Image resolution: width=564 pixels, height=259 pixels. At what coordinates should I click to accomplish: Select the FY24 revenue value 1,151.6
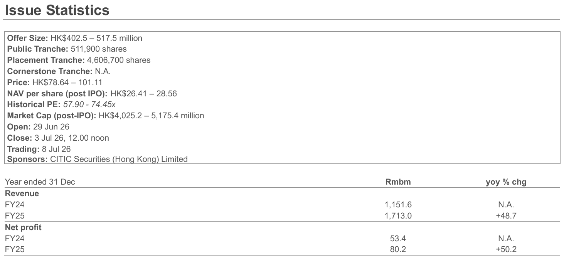[398, 205]
